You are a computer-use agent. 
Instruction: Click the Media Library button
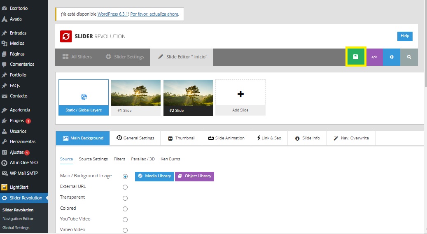coord(154,176)
